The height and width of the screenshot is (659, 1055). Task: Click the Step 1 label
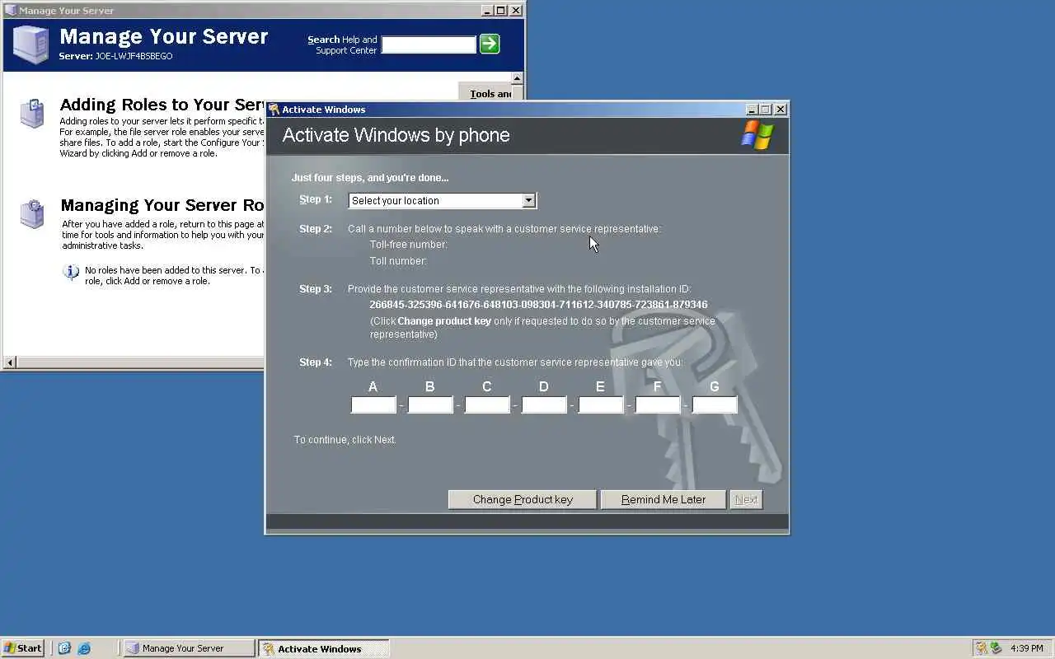(x=316, y=199)
